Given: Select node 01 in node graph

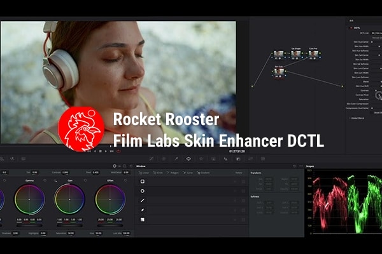Looking at the screenshot, I should pos(279,53).
